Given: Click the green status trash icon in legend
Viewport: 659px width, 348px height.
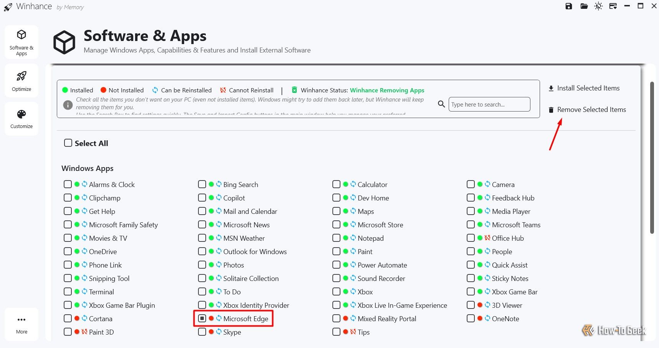Looking at the screenshot, I should 294,90.
